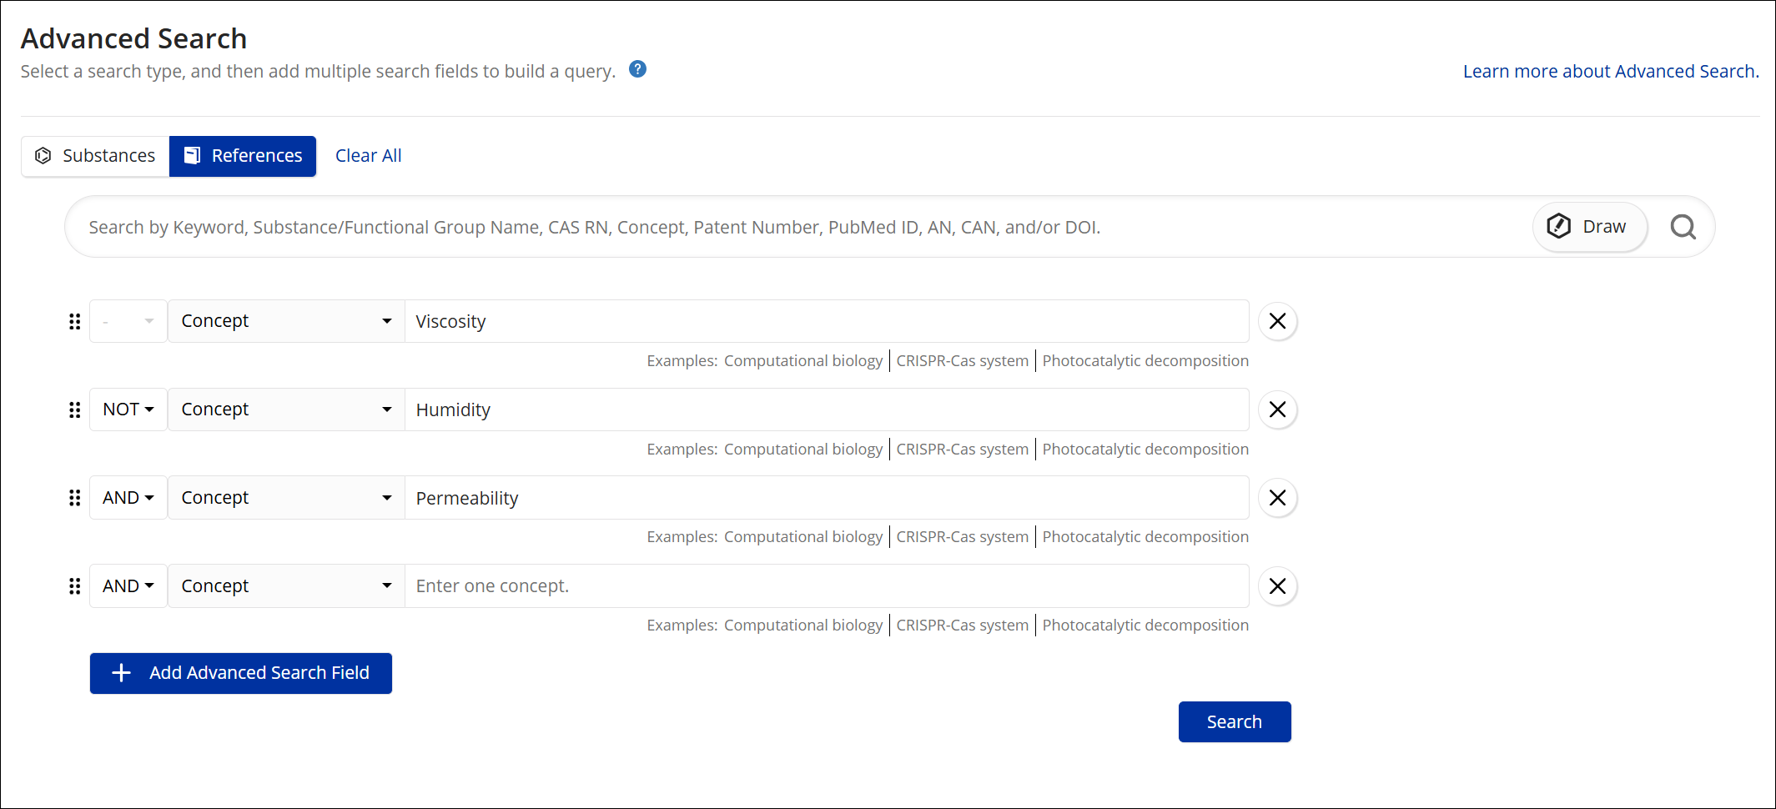
Task: Remove the Humidity search field row
Action: pos(1277,410)
